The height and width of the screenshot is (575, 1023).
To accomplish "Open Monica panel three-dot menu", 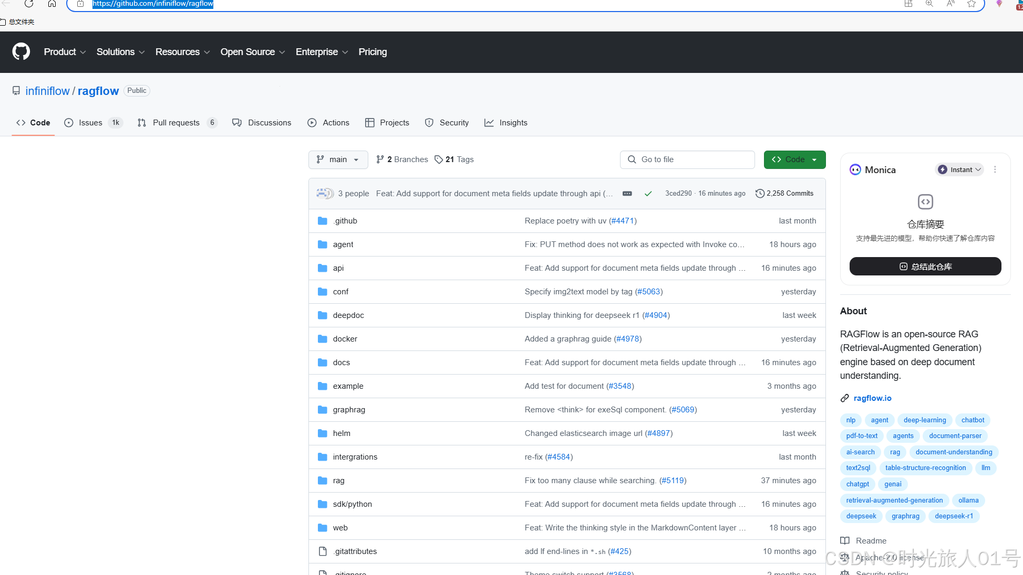I will point(995,169).
